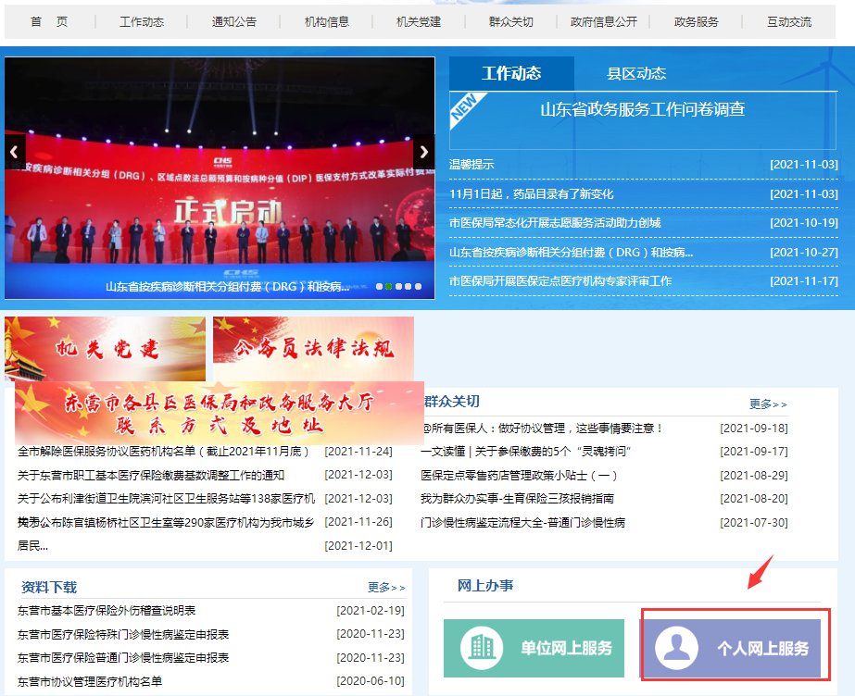This screenshot has width=855, height=696.
Task: Go to 首页 in navigation bar
Action: (x=49, y=21)
